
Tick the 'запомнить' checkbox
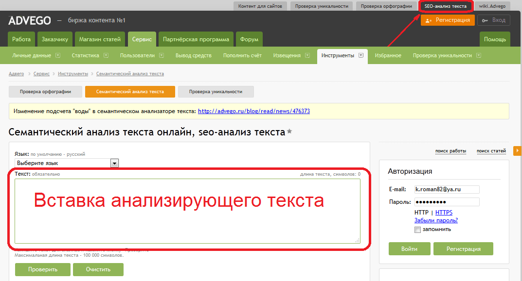[x=417, y=230]
